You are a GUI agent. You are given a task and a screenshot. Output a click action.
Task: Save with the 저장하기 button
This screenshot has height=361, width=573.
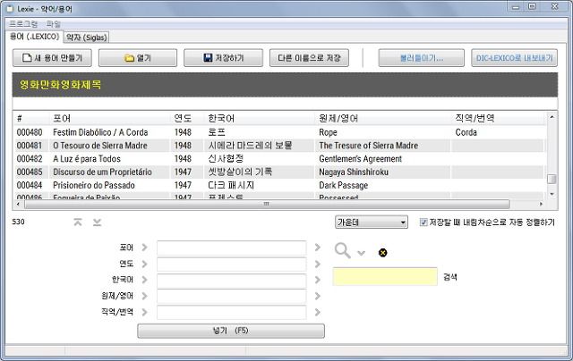(x=223, y=58)
